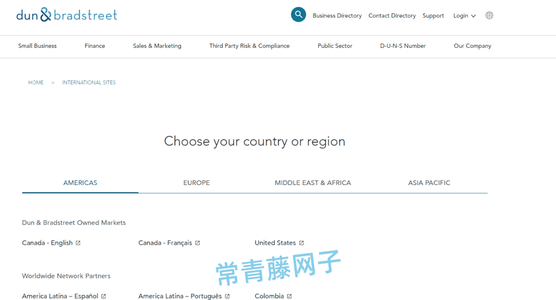556x300 pixels.
Task: Open Third Party Risk & Compliance menu
Action: pyautogui.click(x=249, y=46)
